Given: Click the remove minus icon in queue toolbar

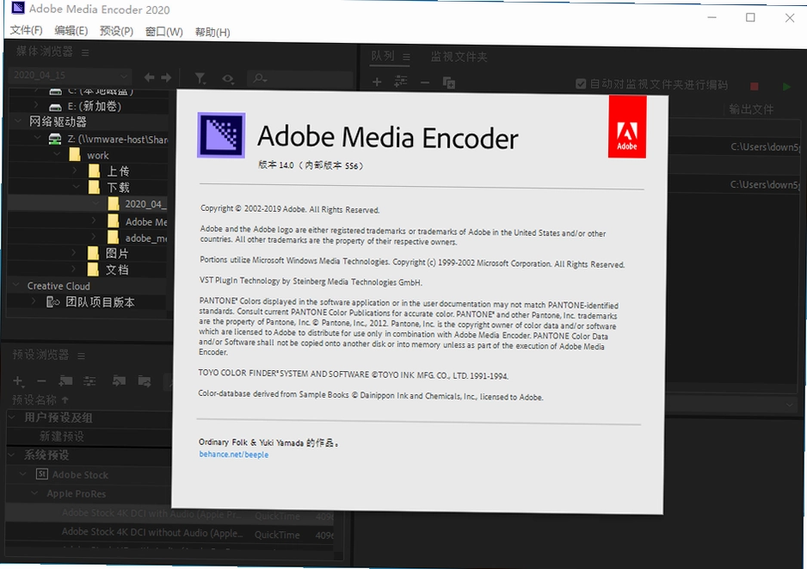Looking at the screenshot, I should click(425, 83).
